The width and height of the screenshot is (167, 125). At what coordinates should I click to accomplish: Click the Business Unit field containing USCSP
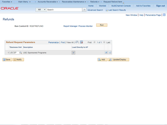pos(14,53)
